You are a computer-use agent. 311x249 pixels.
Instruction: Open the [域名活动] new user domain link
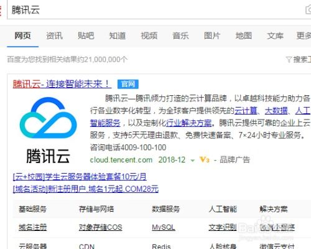(x=86, y=189)
